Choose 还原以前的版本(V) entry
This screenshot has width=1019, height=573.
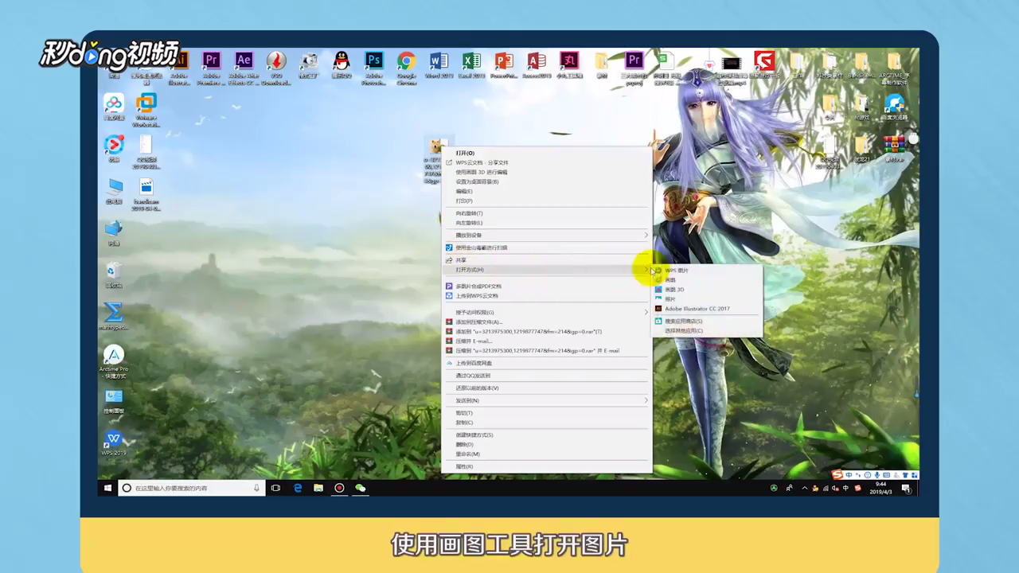[x=547, y=388]
